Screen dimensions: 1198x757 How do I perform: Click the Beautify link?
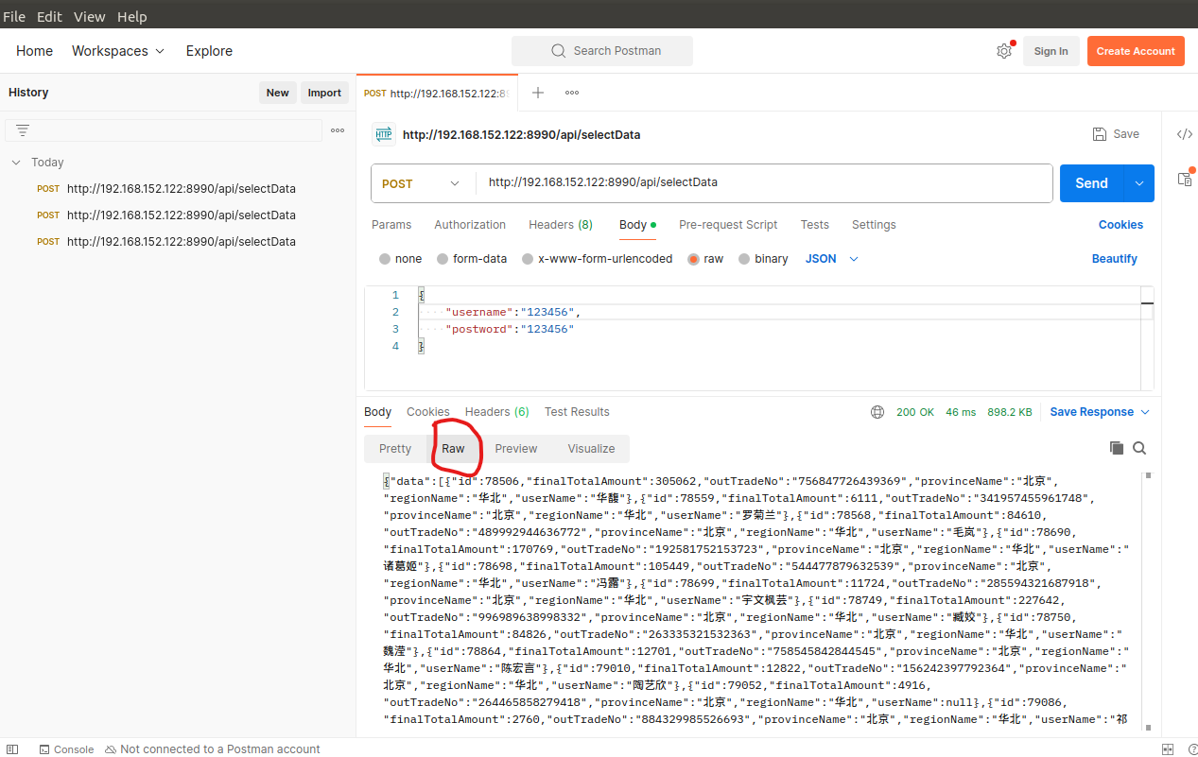1114,259
